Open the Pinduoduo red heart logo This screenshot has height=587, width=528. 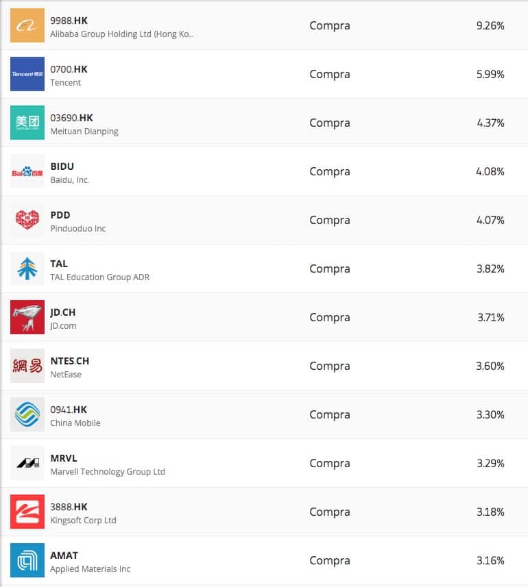[27, 220]
